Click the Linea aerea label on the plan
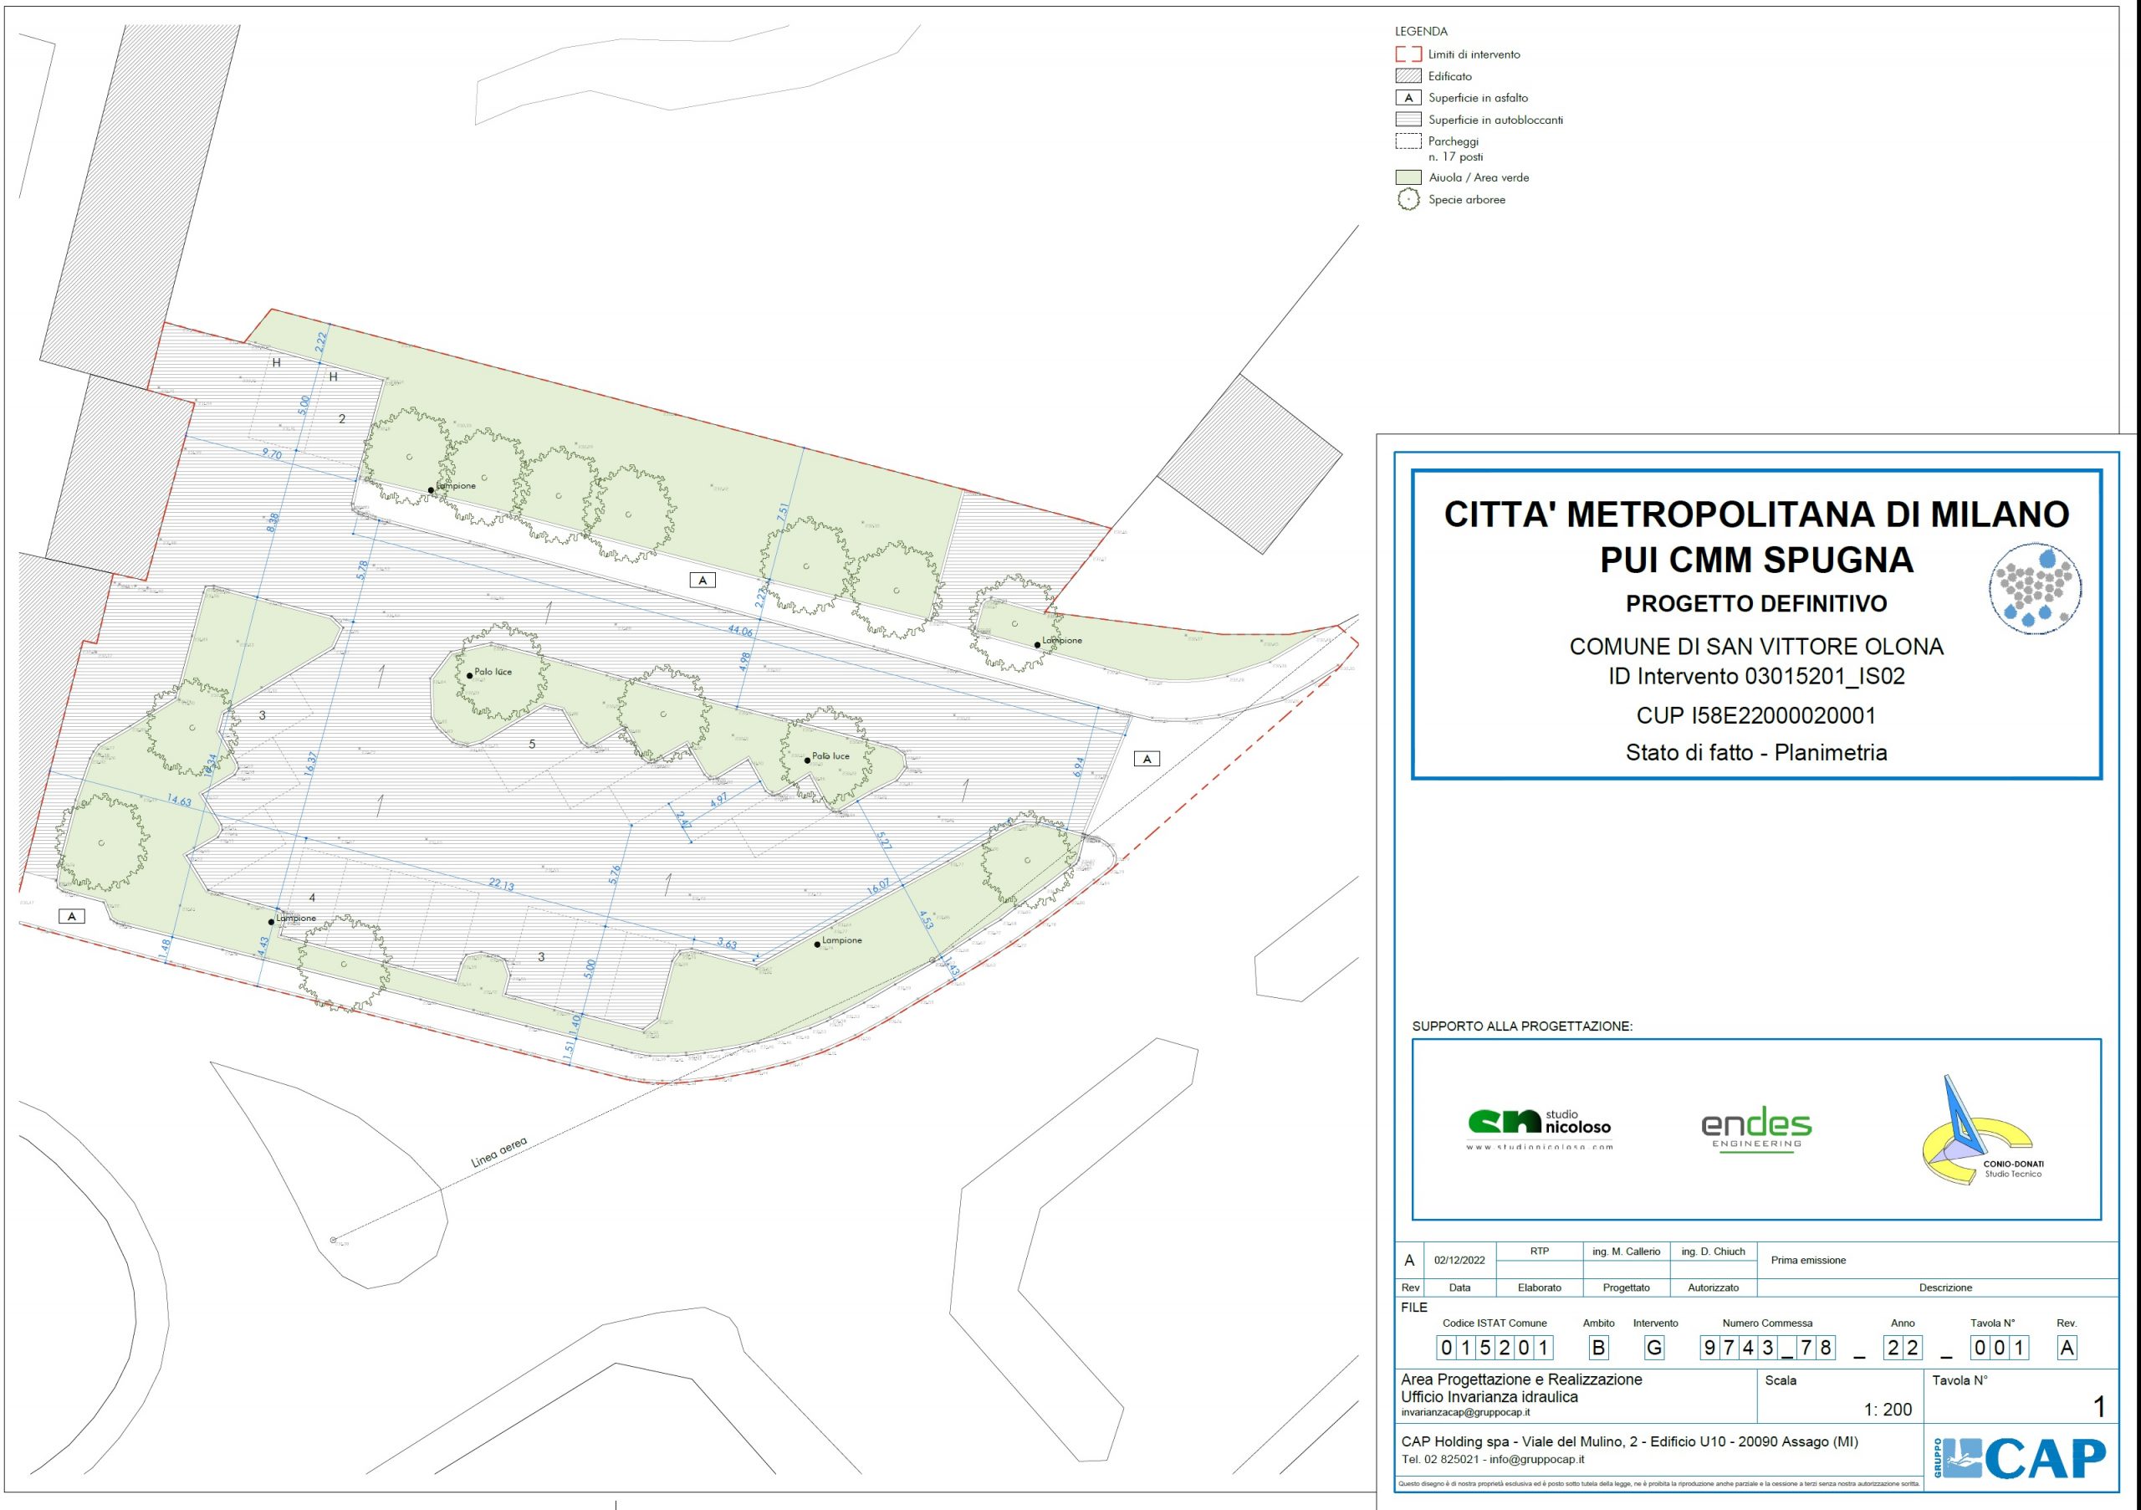2141x1510 pixels. coord(499,1153)
